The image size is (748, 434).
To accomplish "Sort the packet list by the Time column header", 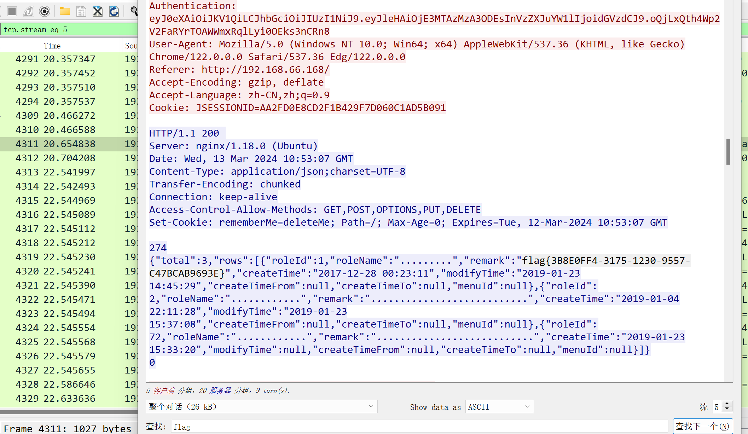I will pos(81,46).
